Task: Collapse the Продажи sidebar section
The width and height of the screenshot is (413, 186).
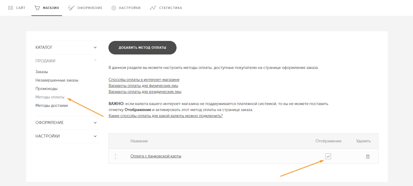Action: [95, 60]
